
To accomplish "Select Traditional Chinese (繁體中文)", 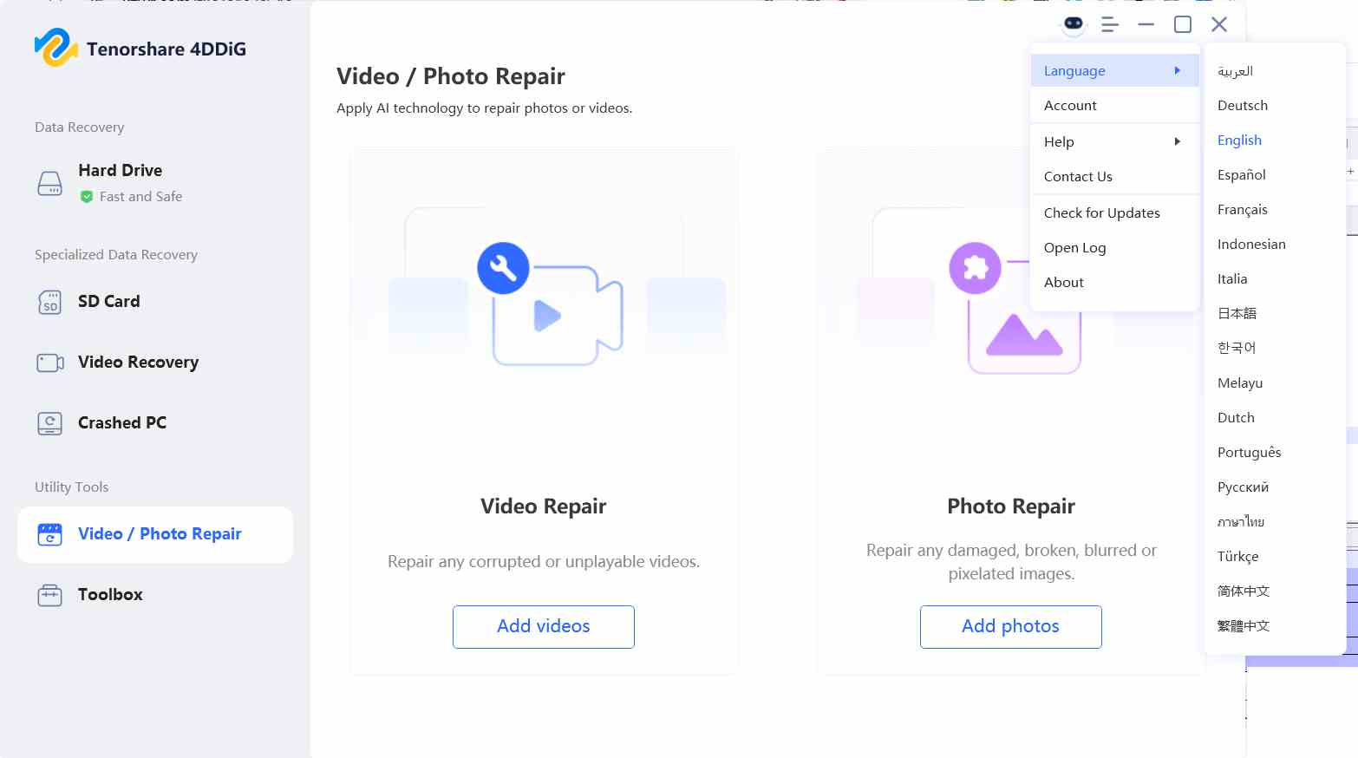I will pos(1243,625).
